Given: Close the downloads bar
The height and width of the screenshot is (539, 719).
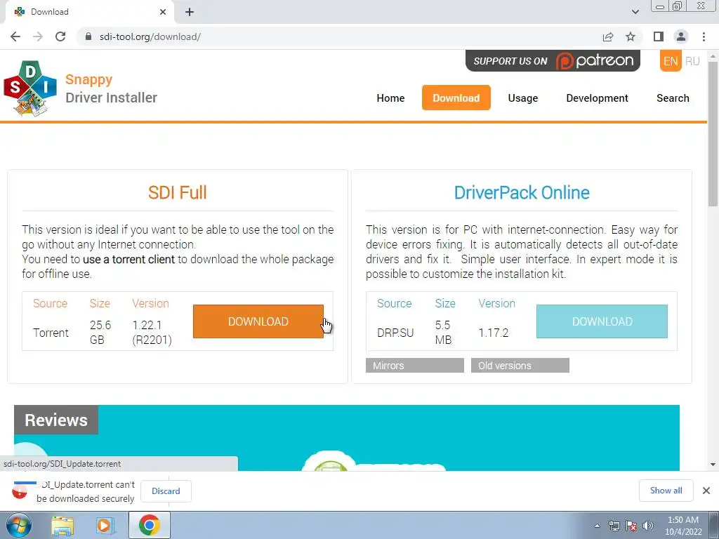Looking at the screenshot, I should click(706, 491).
